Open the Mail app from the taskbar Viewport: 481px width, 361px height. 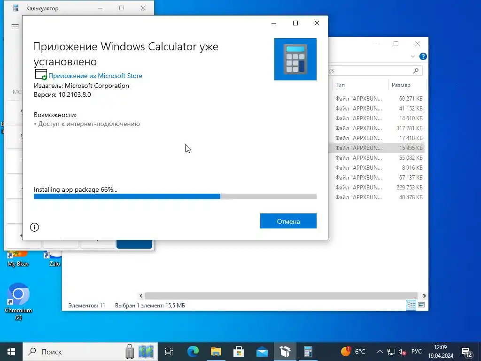[x=262, y=352]
